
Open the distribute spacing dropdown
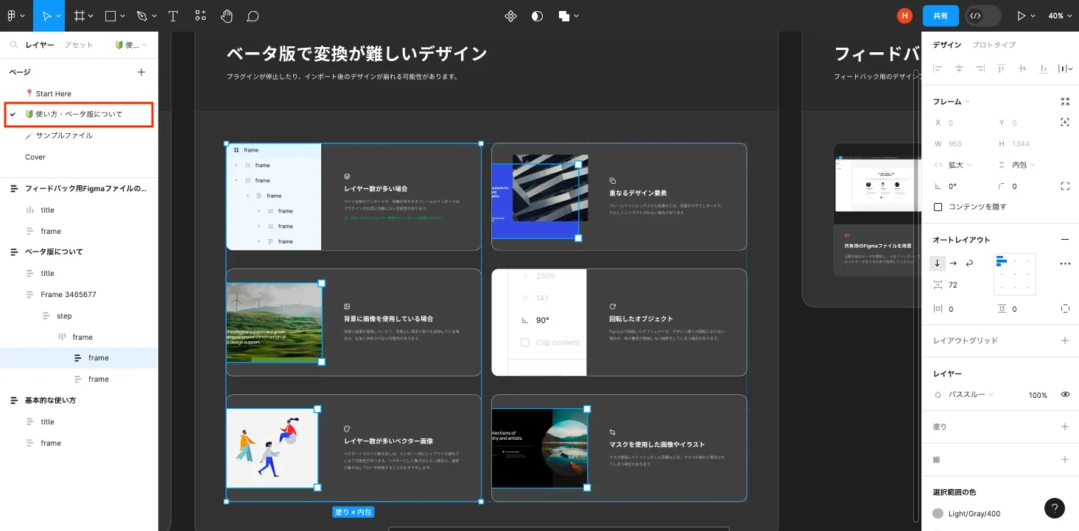pos(1065,68)
